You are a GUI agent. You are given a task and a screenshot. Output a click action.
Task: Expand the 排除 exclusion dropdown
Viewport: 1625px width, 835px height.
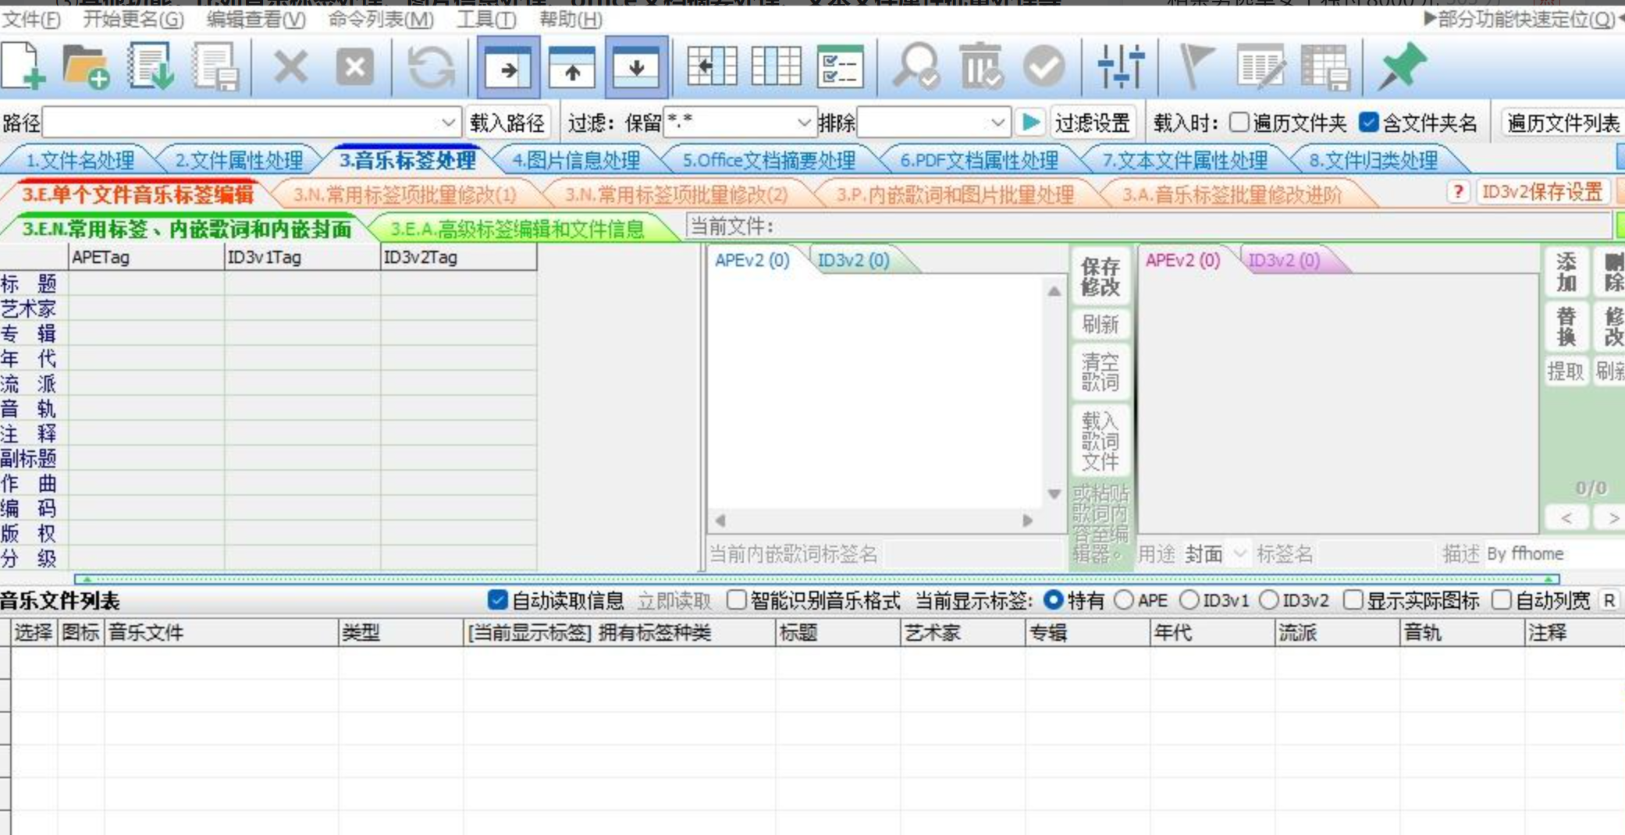click(x=997, y=123)
